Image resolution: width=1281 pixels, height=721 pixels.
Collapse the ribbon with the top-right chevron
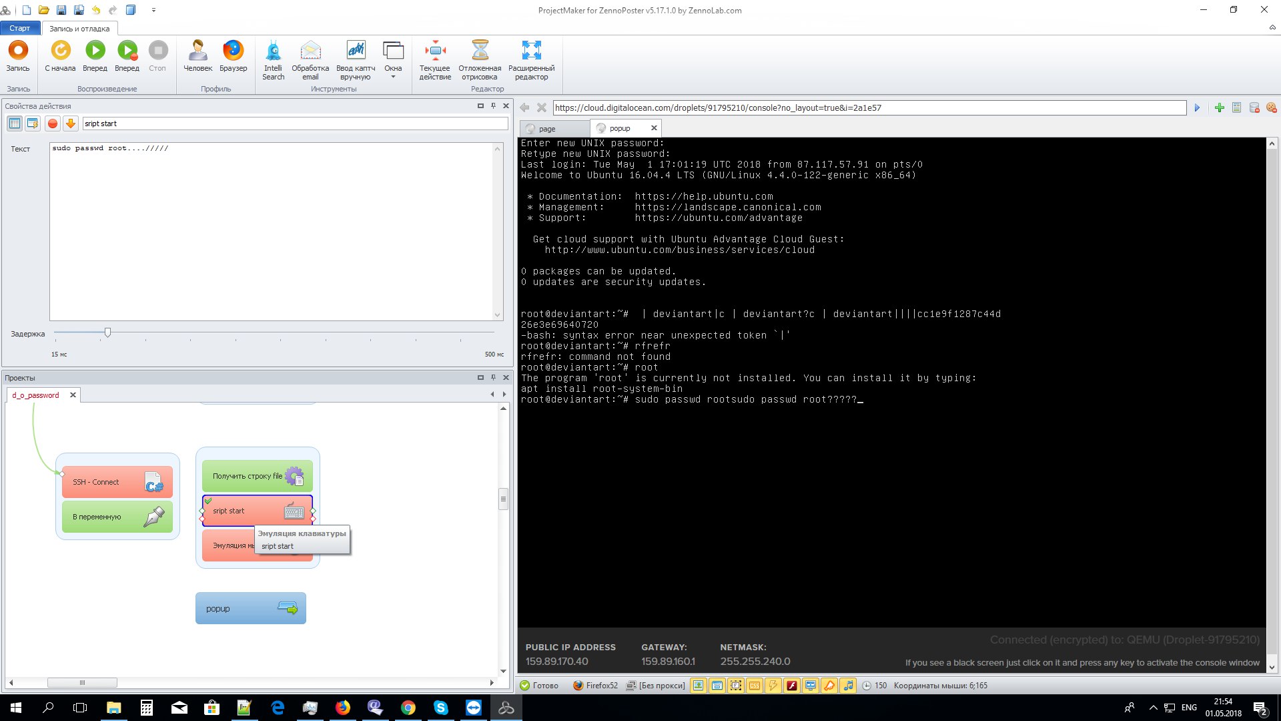(1272, 28)
